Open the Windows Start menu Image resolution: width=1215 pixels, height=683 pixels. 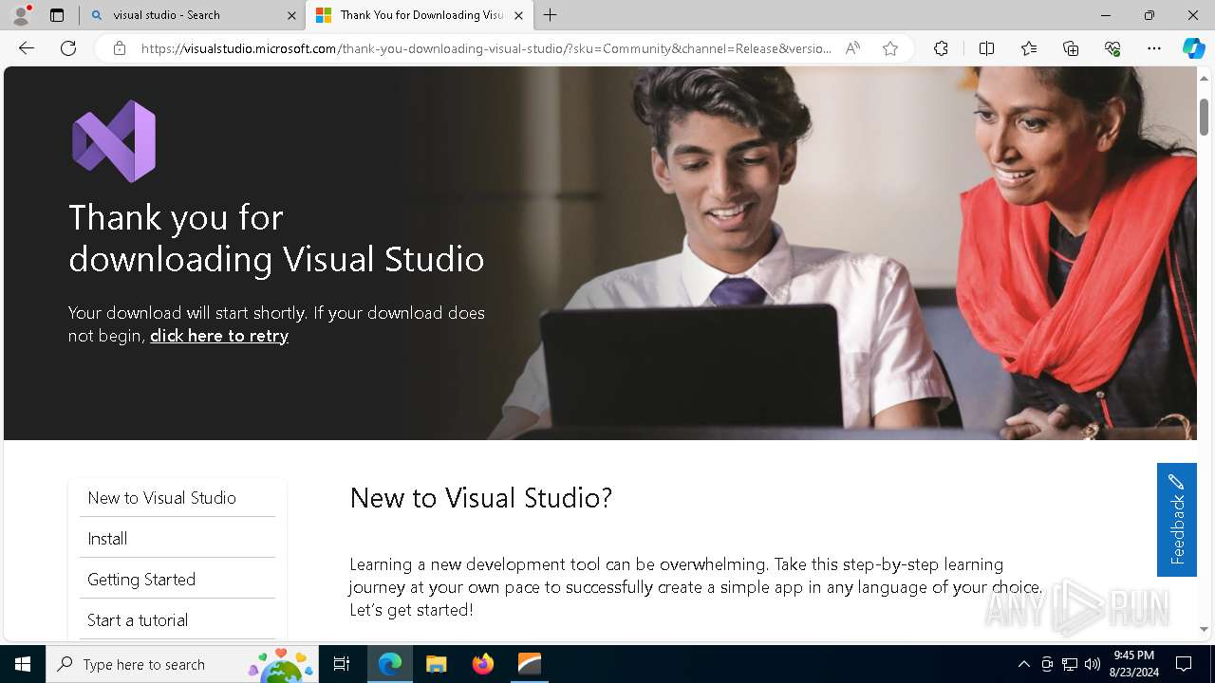tap(23, 664)
